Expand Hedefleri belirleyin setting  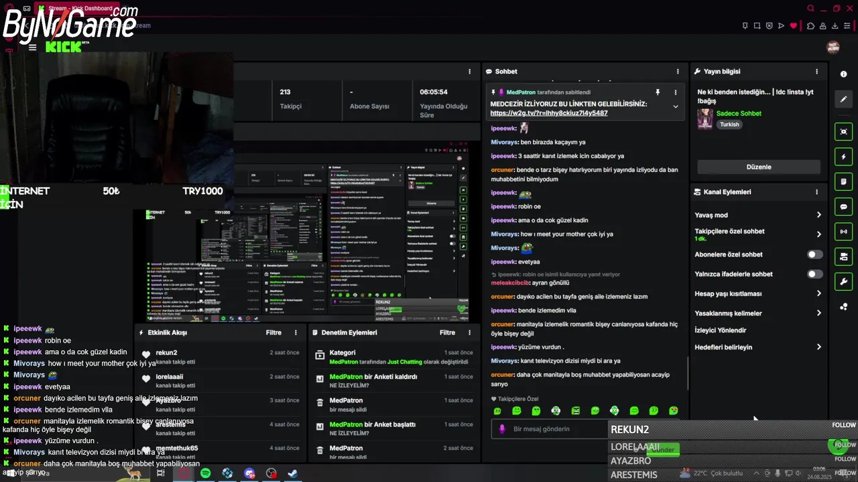click(818, 347)
